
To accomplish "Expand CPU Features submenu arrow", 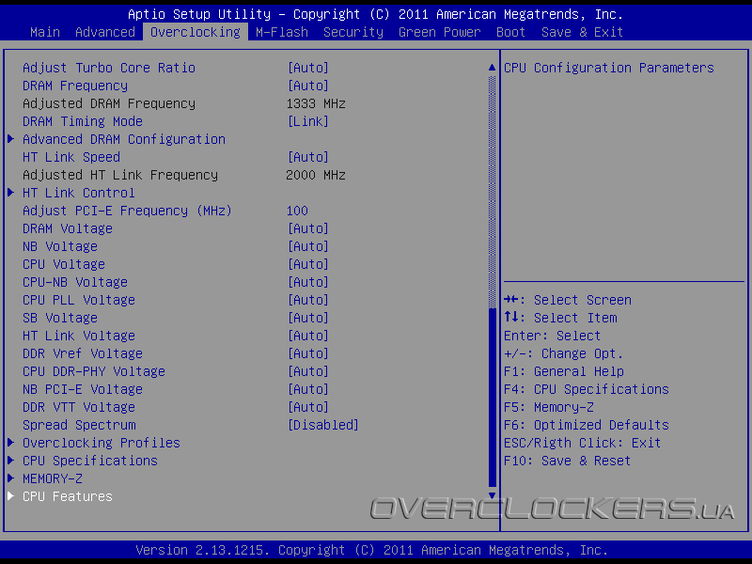I will [x=10, y=496].
